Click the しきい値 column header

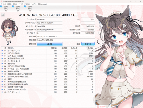coord(74,48)
